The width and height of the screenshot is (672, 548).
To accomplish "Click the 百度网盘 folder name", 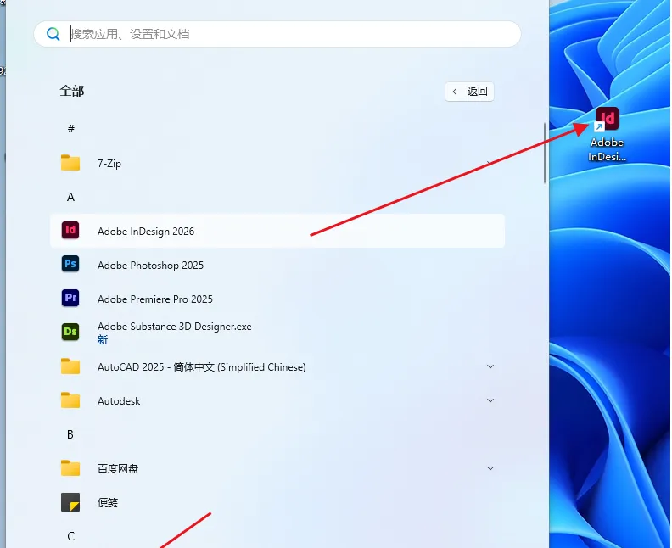I will pos(118,469).
